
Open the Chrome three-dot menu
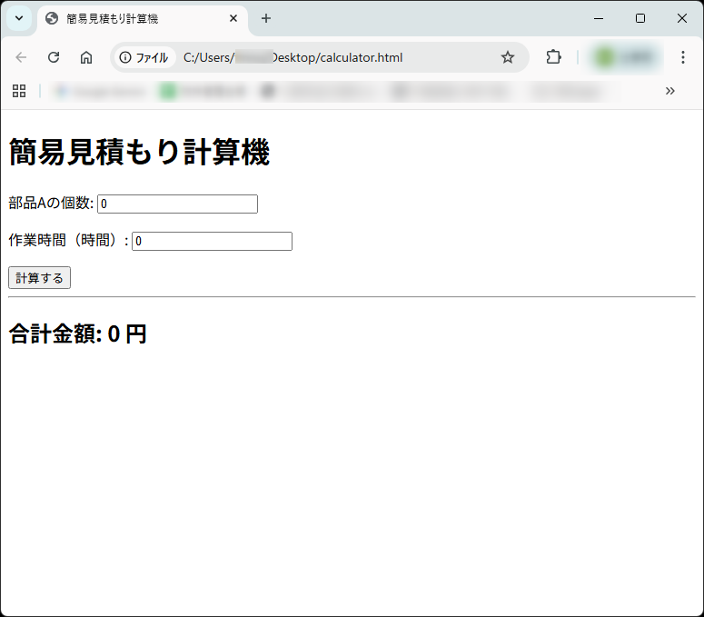coord(682,57)
